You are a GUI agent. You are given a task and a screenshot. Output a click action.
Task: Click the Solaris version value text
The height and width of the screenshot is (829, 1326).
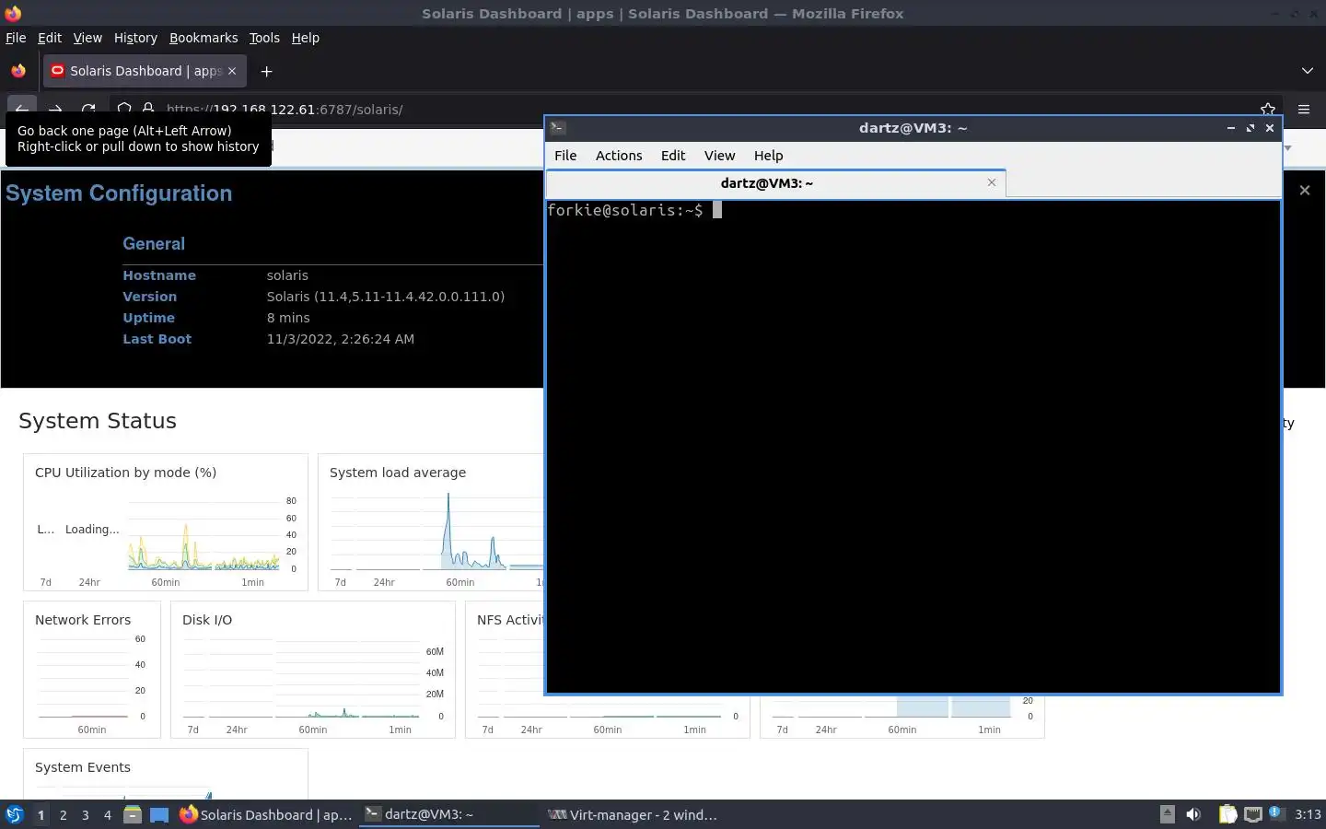tap(386, 297)
